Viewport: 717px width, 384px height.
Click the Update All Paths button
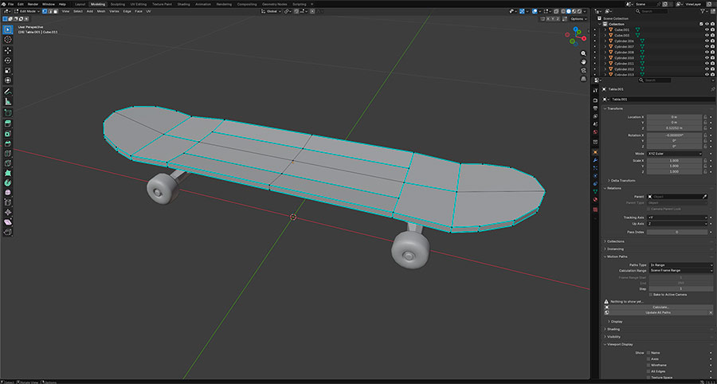(658, 312)
